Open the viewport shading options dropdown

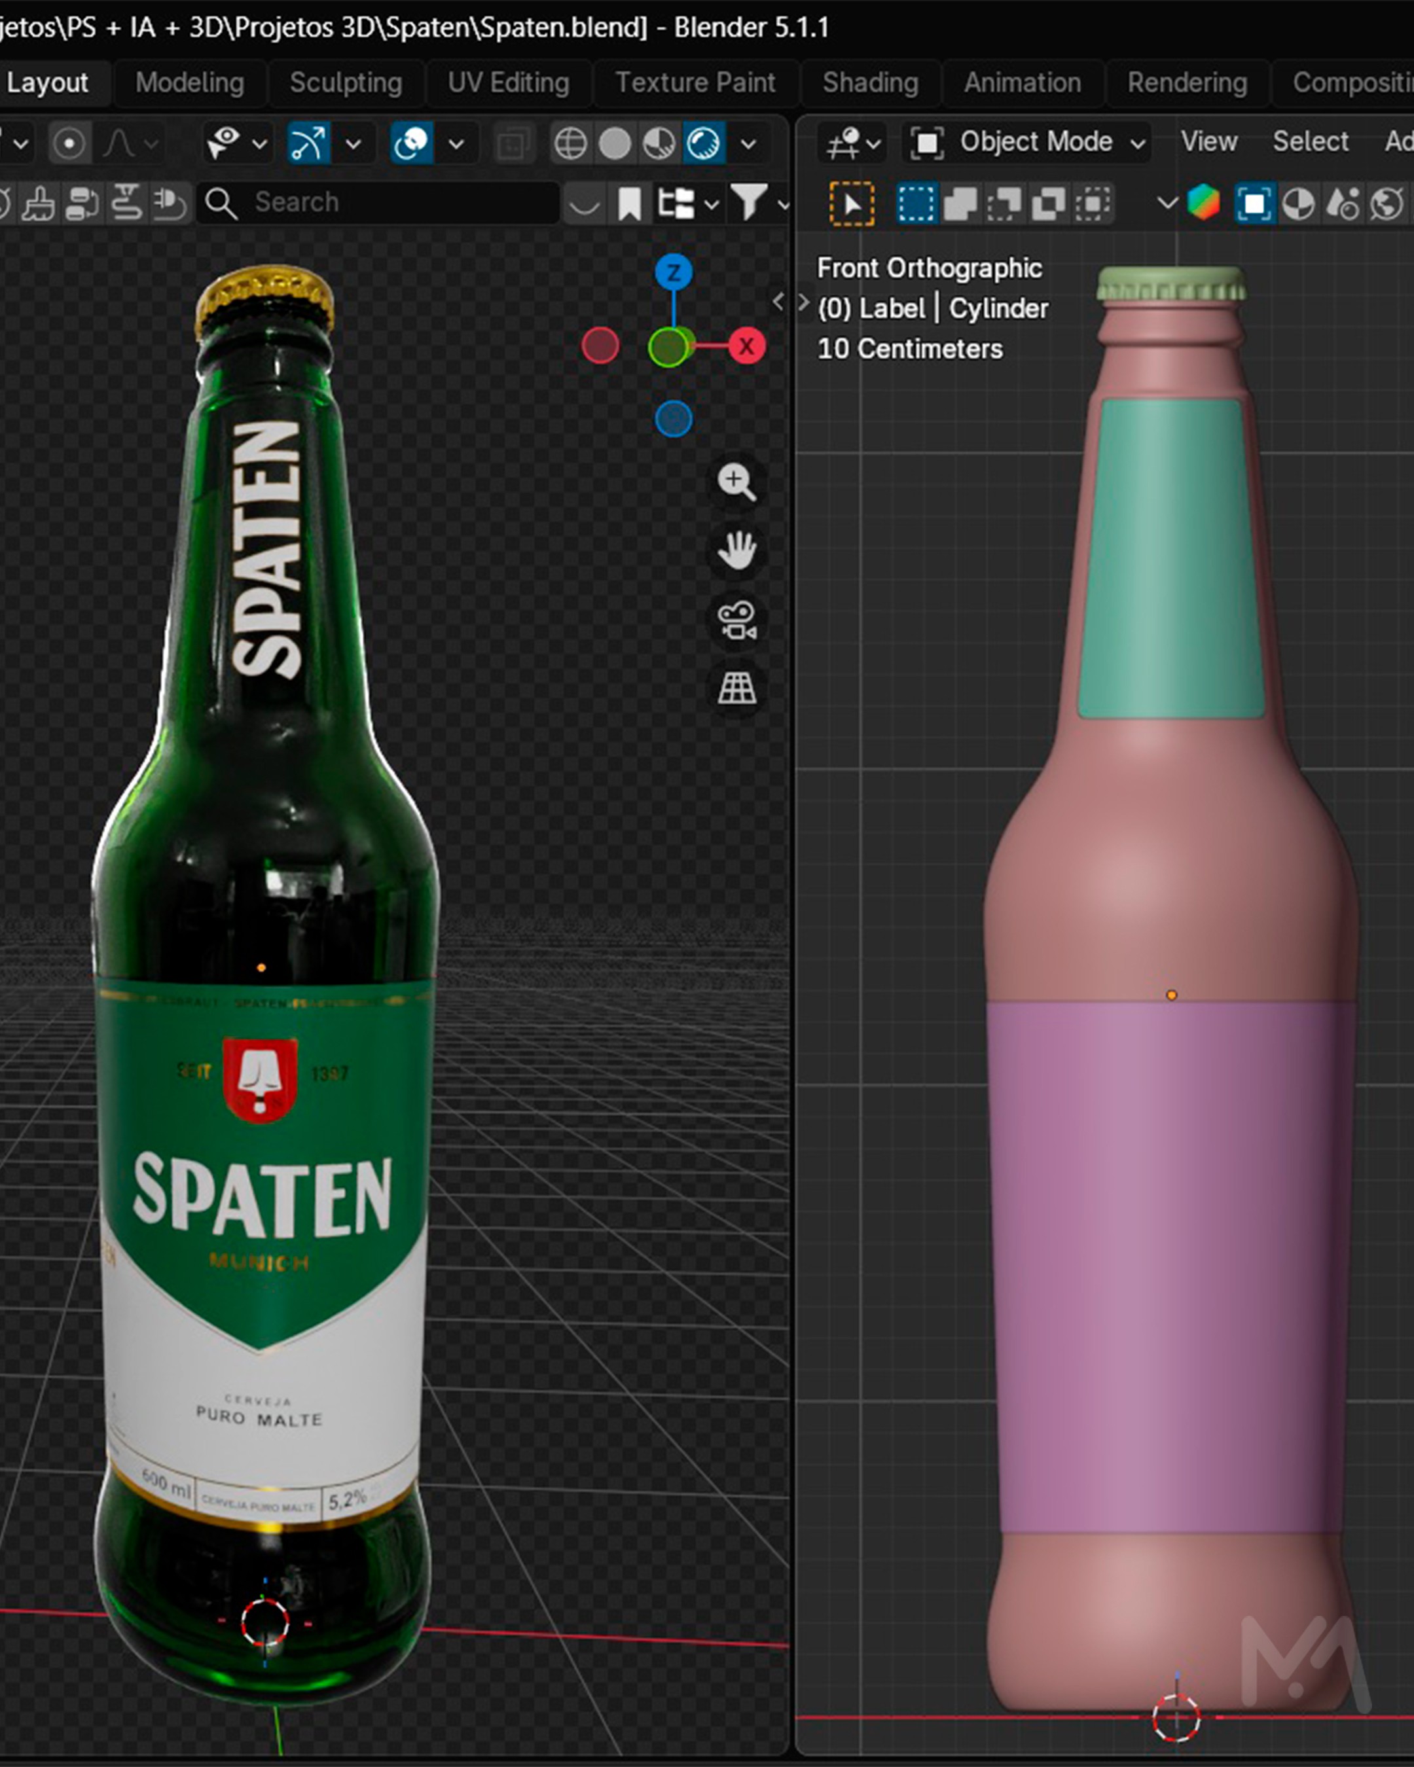[x=748, y=144]
